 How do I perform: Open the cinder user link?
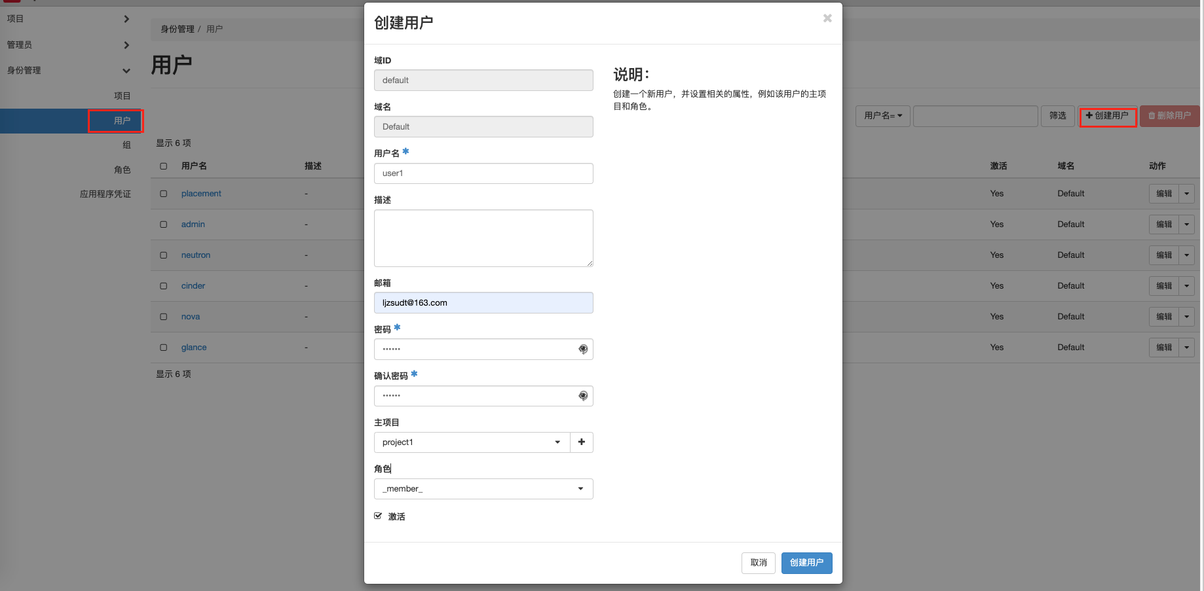coord(193,286)
